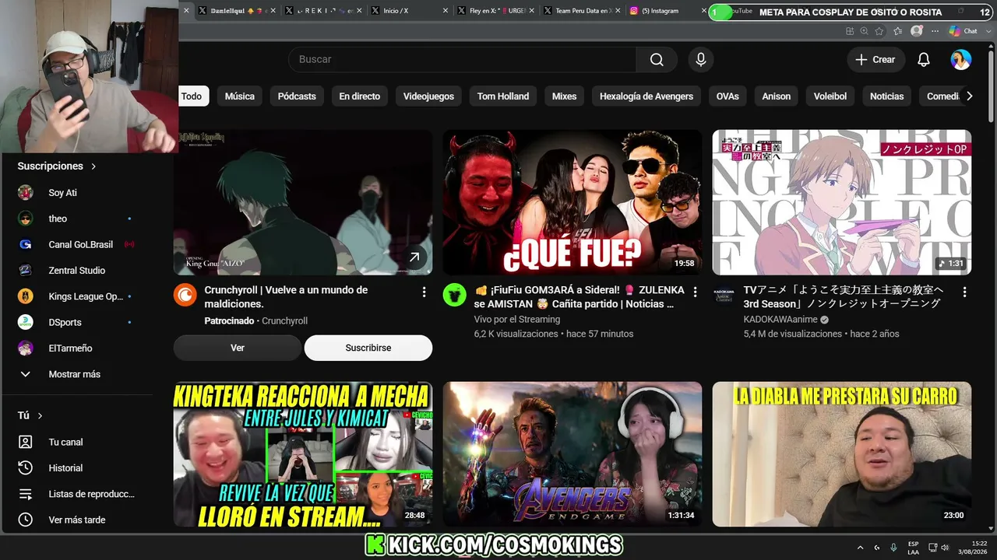The width and height of the screenshot is (997, 560).
Task: Open the green channel avatar beside FiuFiu video
Action: pos(455,295)
